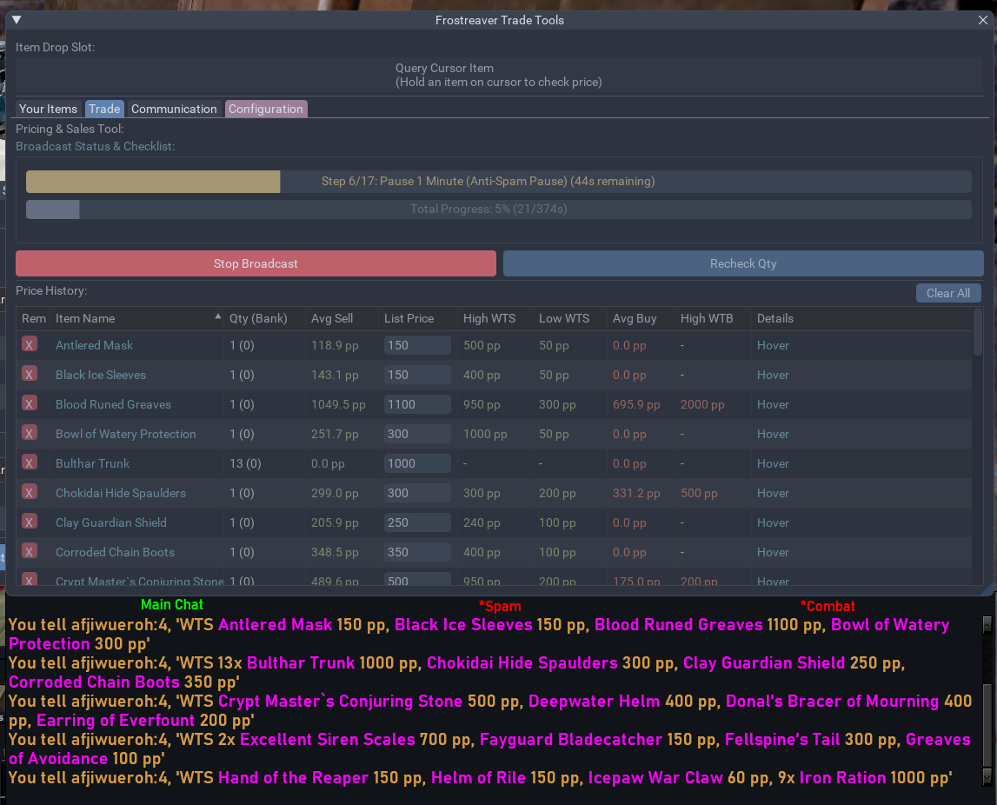Select the Black Ice Sleeves item name

[101, 376]
